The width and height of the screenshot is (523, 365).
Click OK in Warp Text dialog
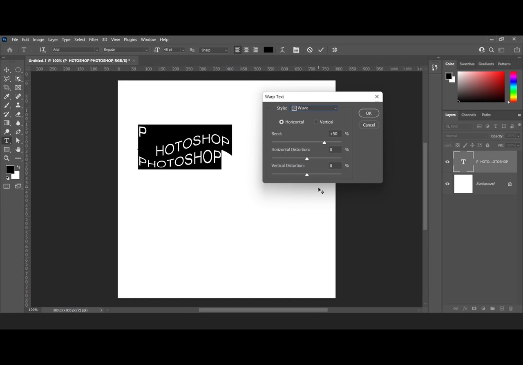[x=369, y=113]
